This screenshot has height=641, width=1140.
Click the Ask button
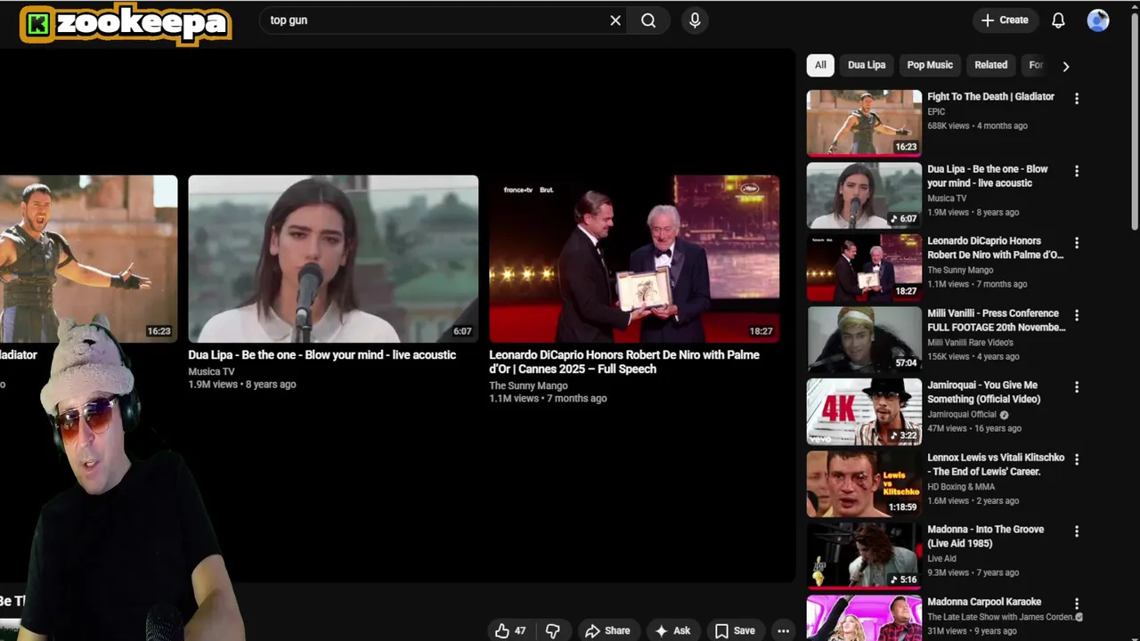[x=672, y=630]
